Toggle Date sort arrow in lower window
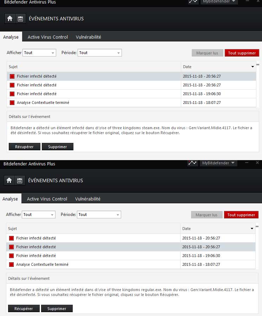 pyautogui.click(x=252, y=229)
